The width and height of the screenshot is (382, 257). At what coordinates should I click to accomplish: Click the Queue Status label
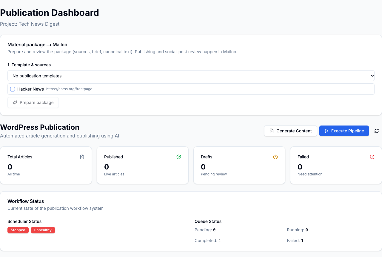coord(208,221)
